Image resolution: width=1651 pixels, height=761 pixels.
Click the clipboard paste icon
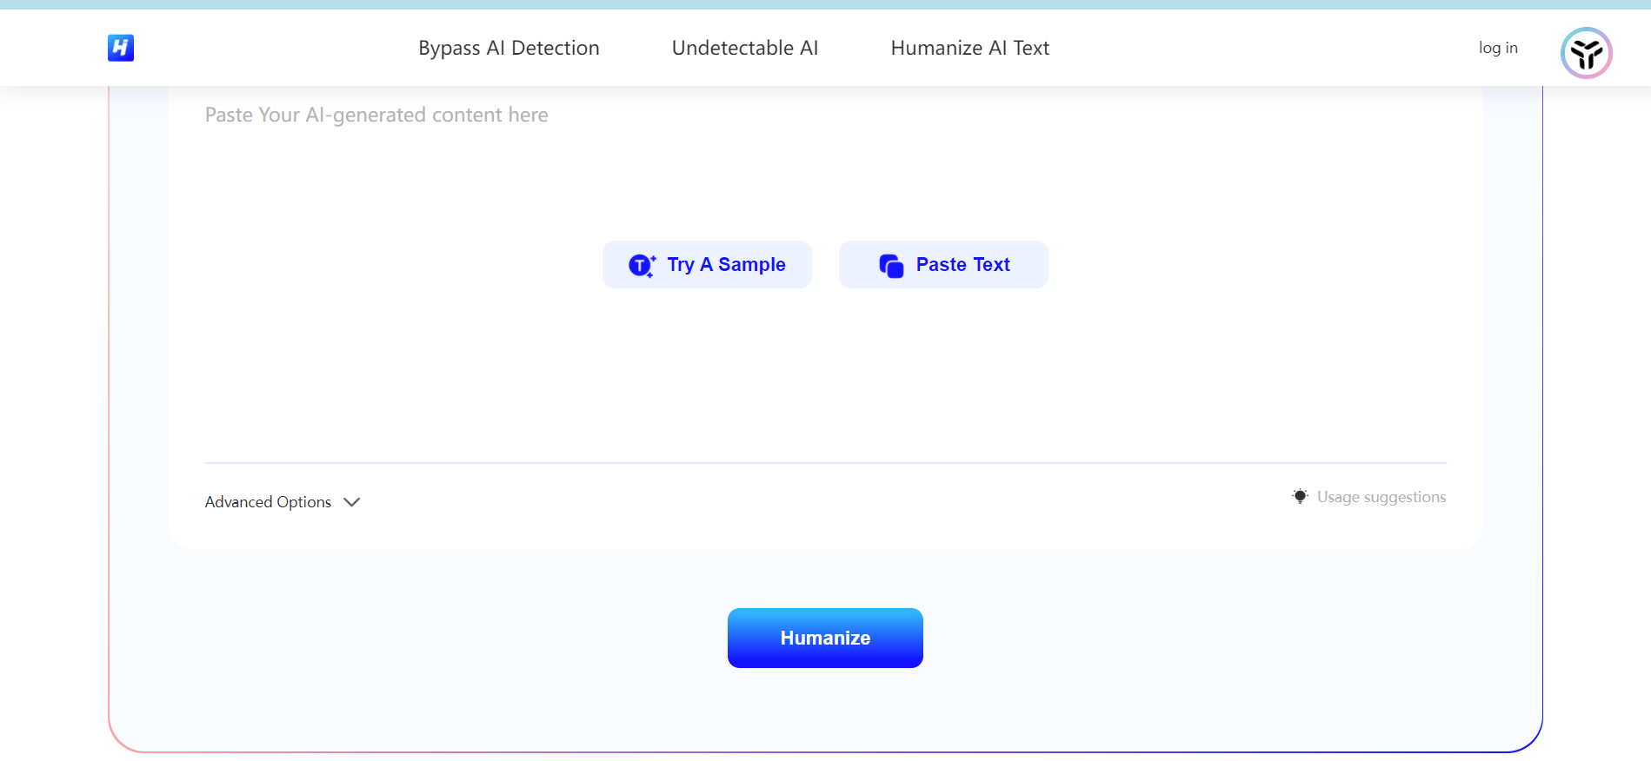pos(891,265)
